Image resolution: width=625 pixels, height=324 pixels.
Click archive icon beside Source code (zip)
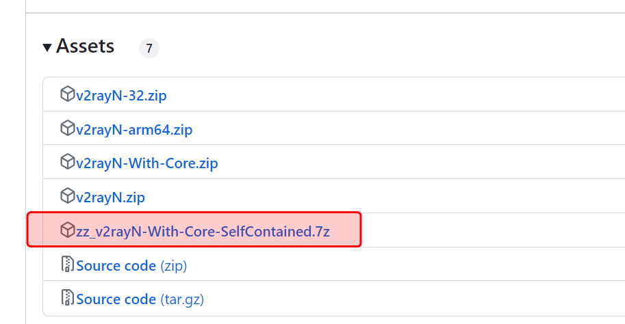[67, 265]
